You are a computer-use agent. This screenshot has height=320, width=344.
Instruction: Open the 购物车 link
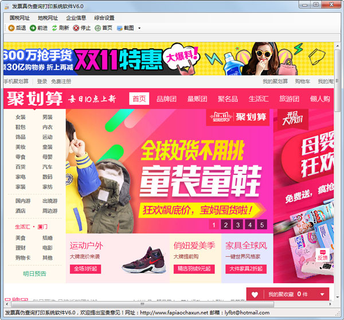(x=303, y=81)
